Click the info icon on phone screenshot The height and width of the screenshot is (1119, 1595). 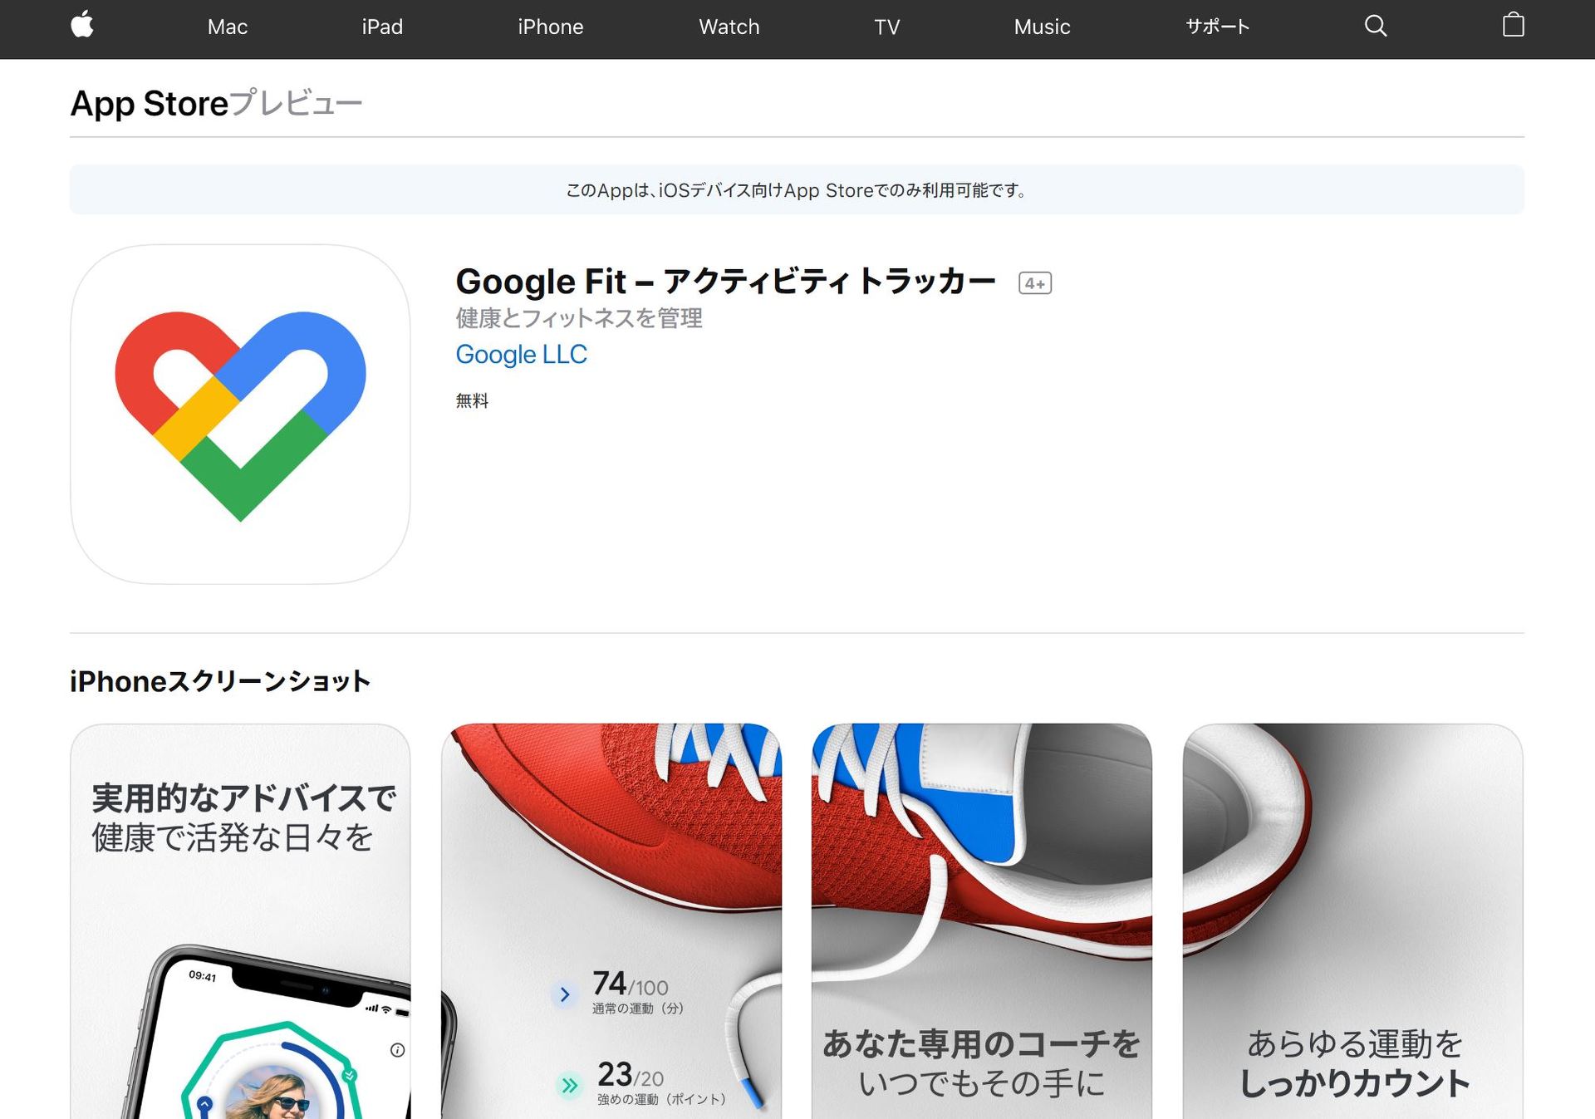pyautogui.click(x=397, y=1050)
